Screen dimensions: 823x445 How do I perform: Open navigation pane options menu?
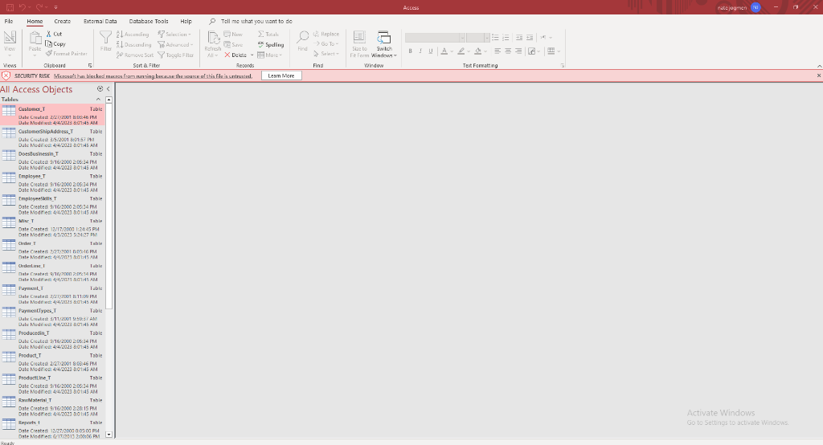100,88
